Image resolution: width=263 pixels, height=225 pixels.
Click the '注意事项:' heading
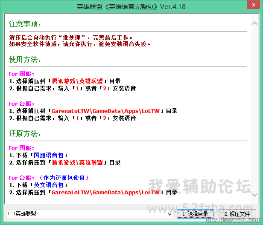point(25,24)
